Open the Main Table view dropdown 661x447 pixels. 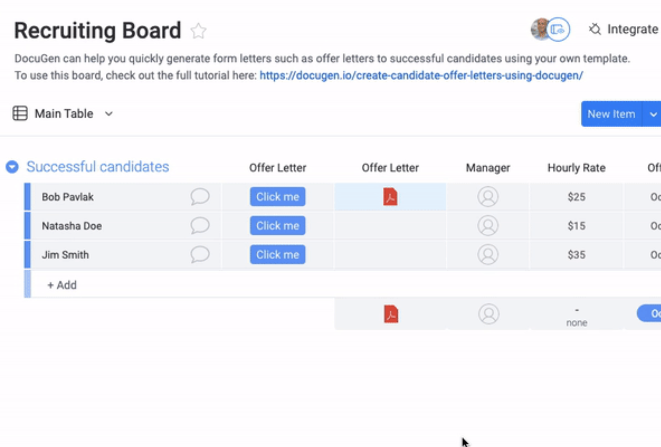[x=109, y=114]
